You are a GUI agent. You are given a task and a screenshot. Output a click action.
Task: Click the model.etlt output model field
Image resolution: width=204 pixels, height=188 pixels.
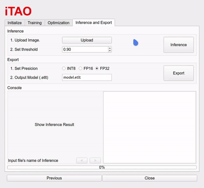[87, 77]
